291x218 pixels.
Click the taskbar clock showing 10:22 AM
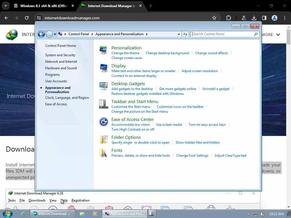(276, 214)
